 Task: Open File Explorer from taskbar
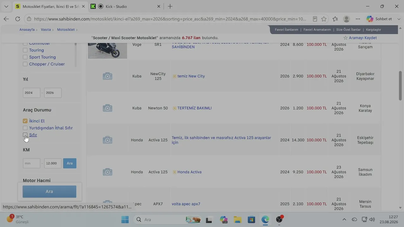pyautogui.click(x=237, y=219)
